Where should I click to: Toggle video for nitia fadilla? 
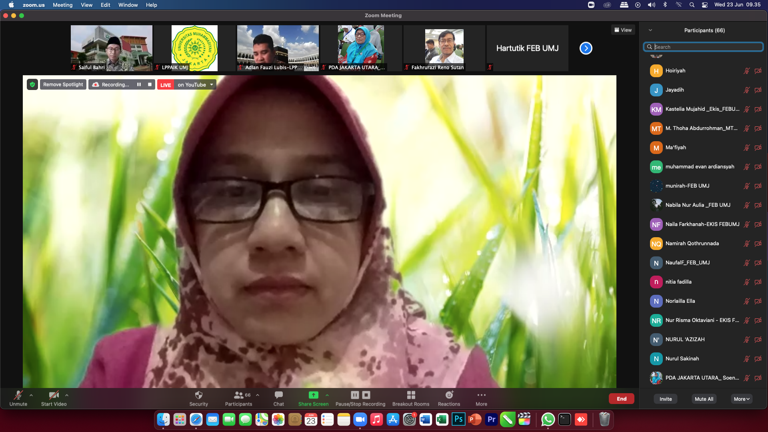tap(758, 282)
